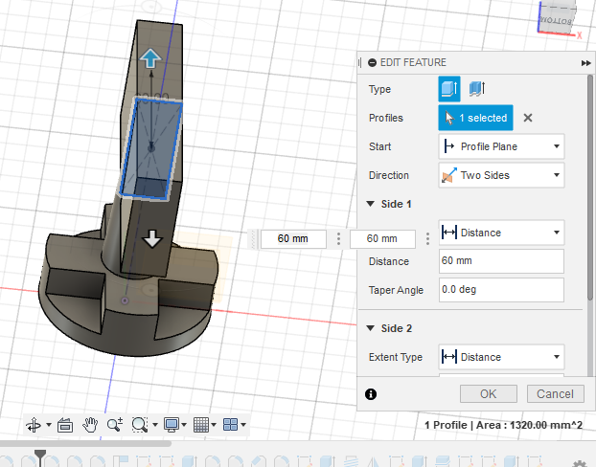Viewport: 596px width, 467px height.
Task: Click the Taper Angle input field
Action: point(501,290)
